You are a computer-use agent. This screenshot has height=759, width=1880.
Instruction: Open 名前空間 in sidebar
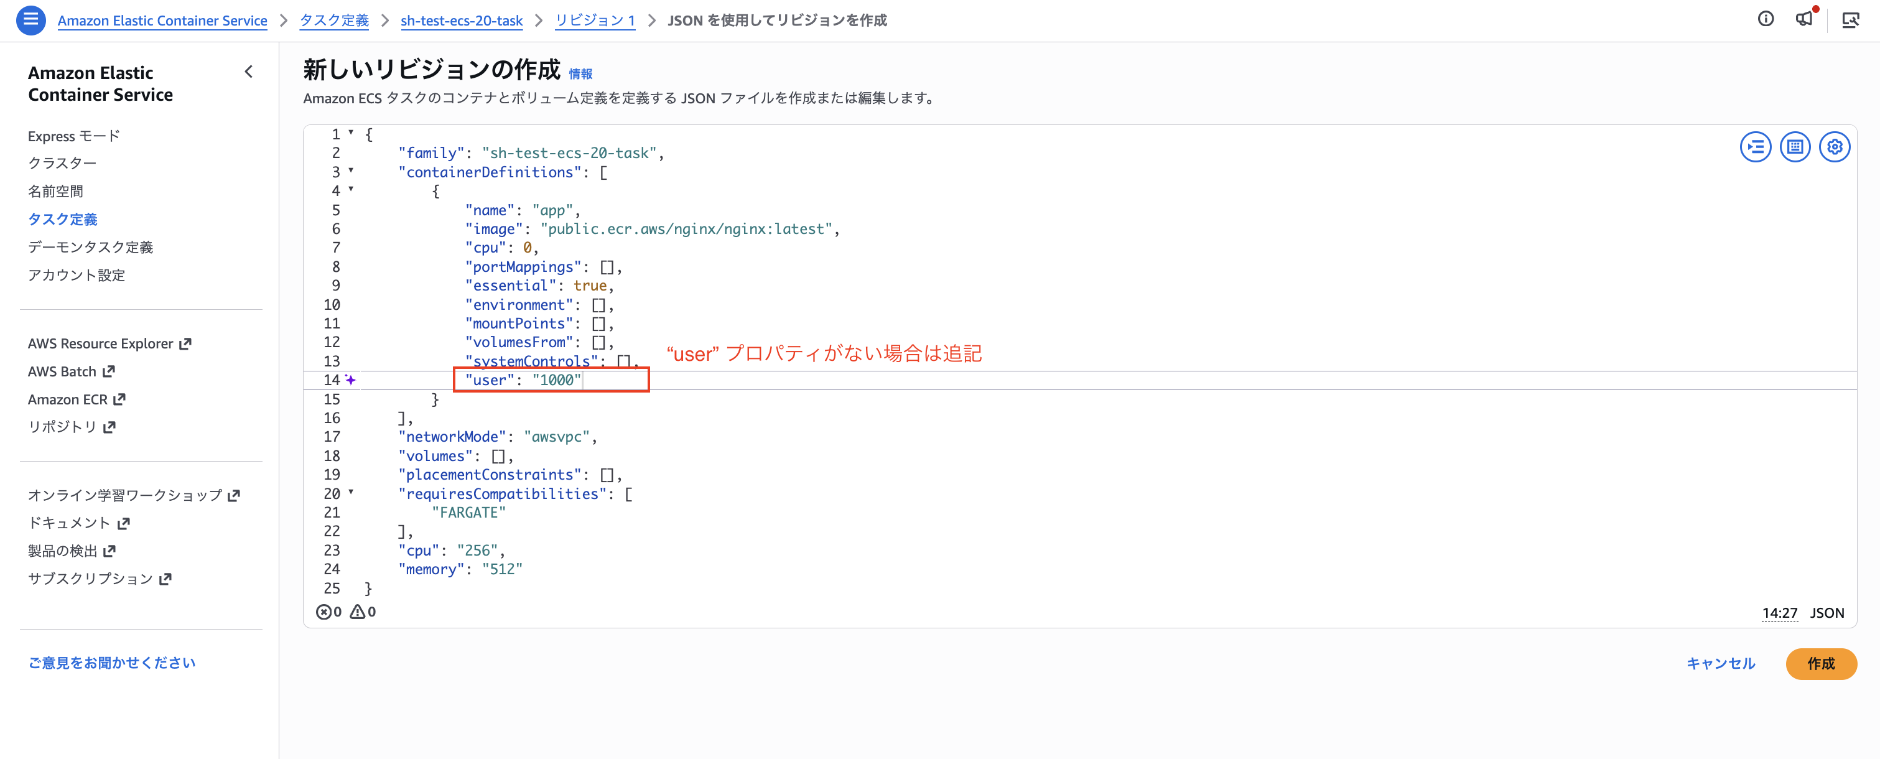click(x=55, y=191)
